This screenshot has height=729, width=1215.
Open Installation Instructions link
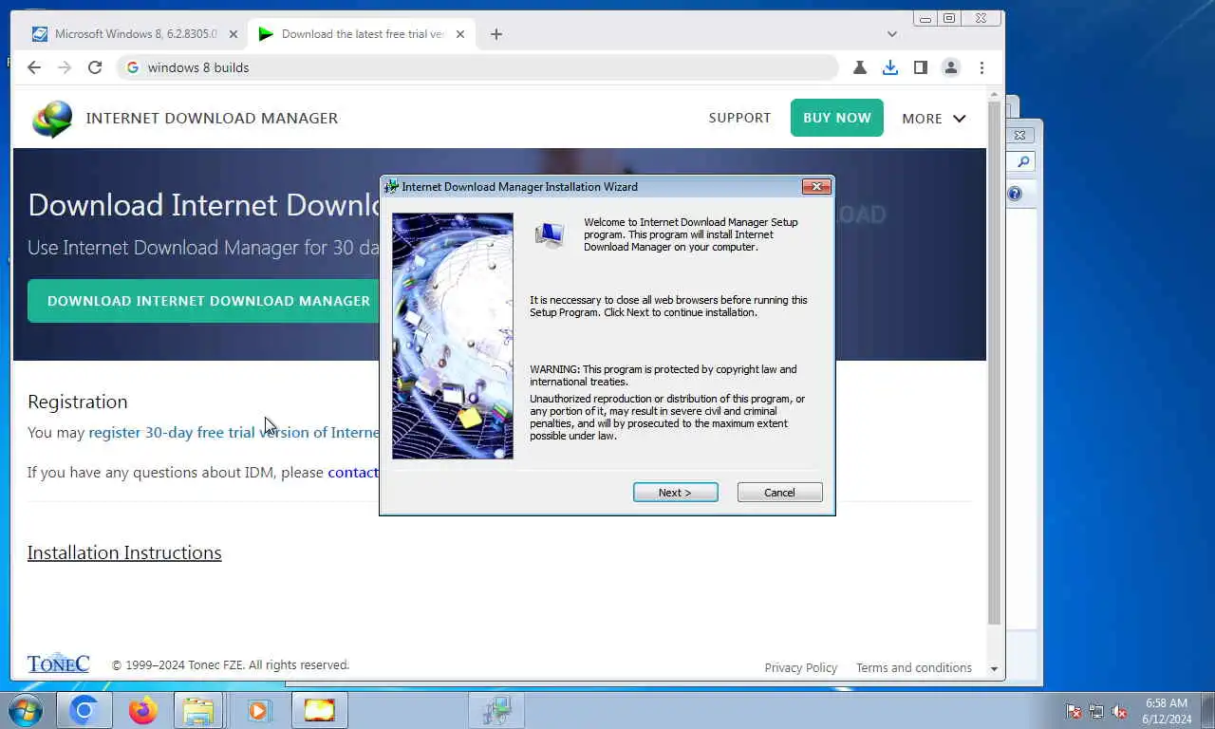tap(124, 552)
